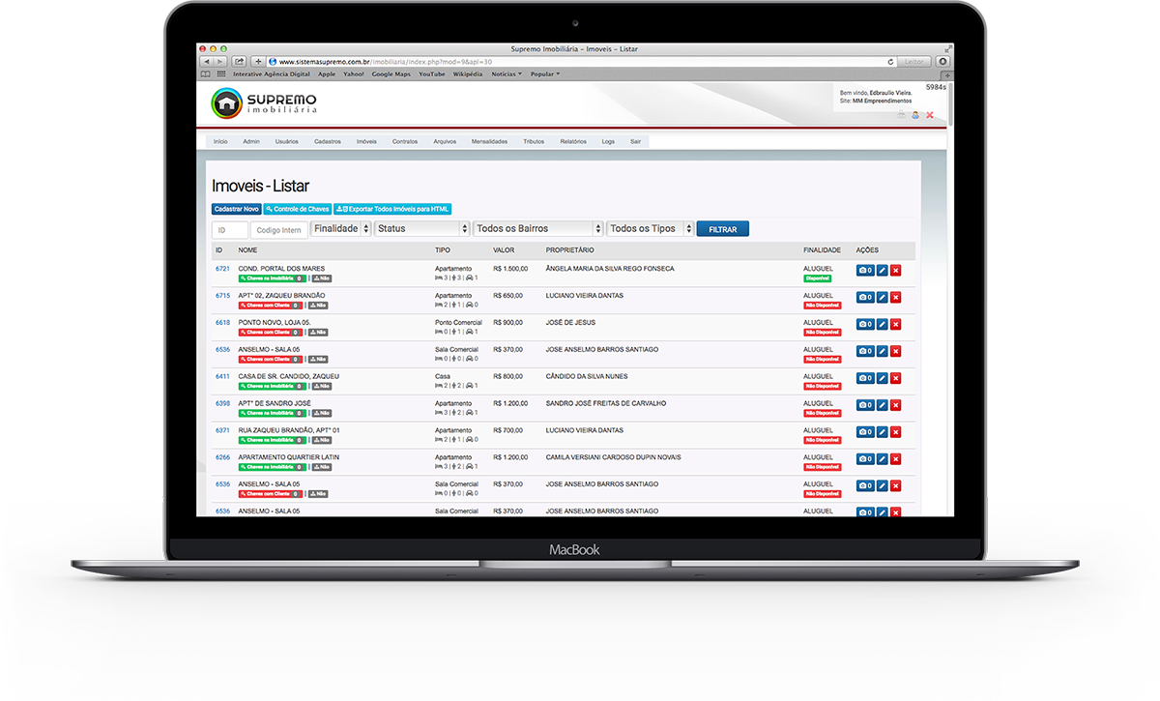
Task: Open the Usuários menu
Action: 286,141
